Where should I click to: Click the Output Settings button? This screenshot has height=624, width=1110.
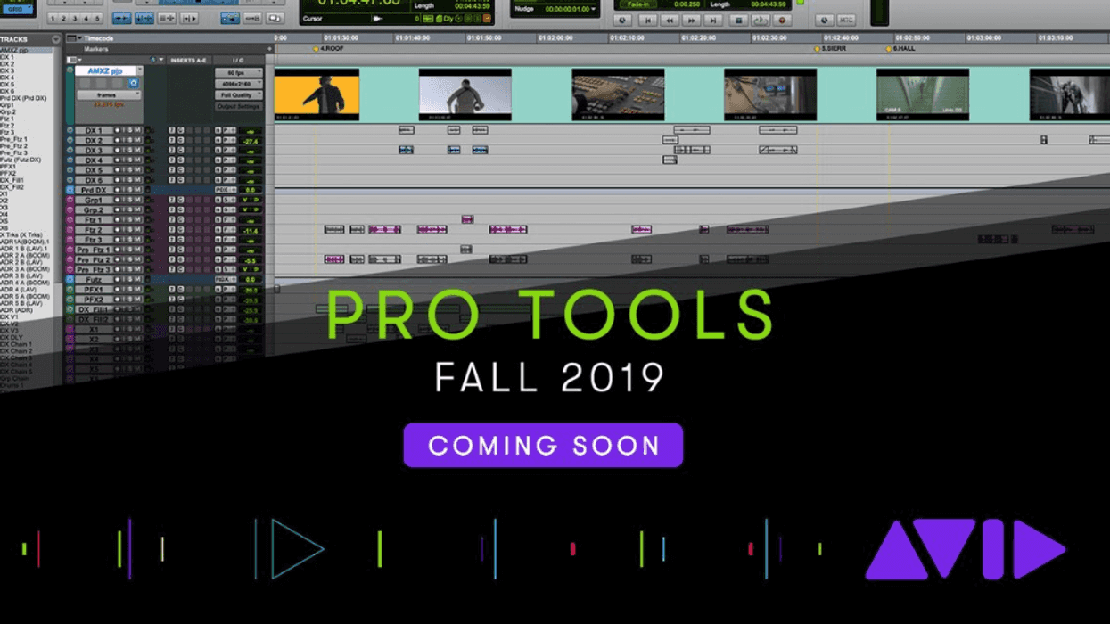pos(239,107)
